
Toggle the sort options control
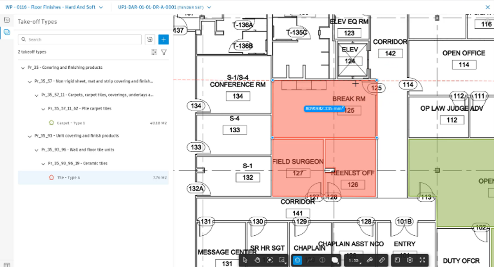(154, 52)
